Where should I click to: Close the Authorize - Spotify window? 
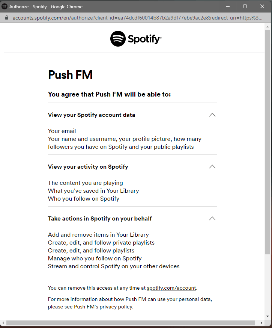tap(262, 6)
